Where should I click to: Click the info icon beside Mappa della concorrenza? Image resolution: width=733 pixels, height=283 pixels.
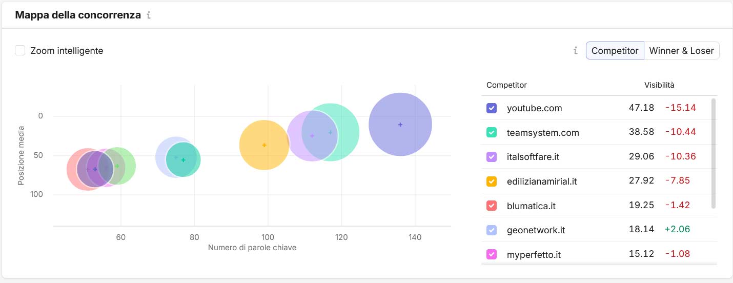coord(149,15)
